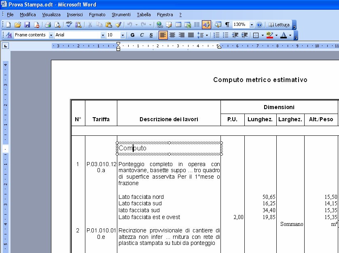The width and height of the screenshot is (339, 253).
Task: Open a file with the folder icon
Action: click(18, 25)
